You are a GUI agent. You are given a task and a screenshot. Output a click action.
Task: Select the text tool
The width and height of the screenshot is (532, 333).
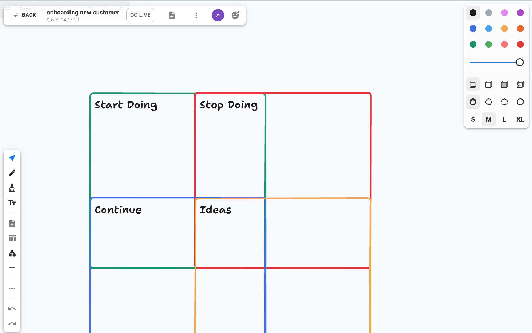[12, 203]
